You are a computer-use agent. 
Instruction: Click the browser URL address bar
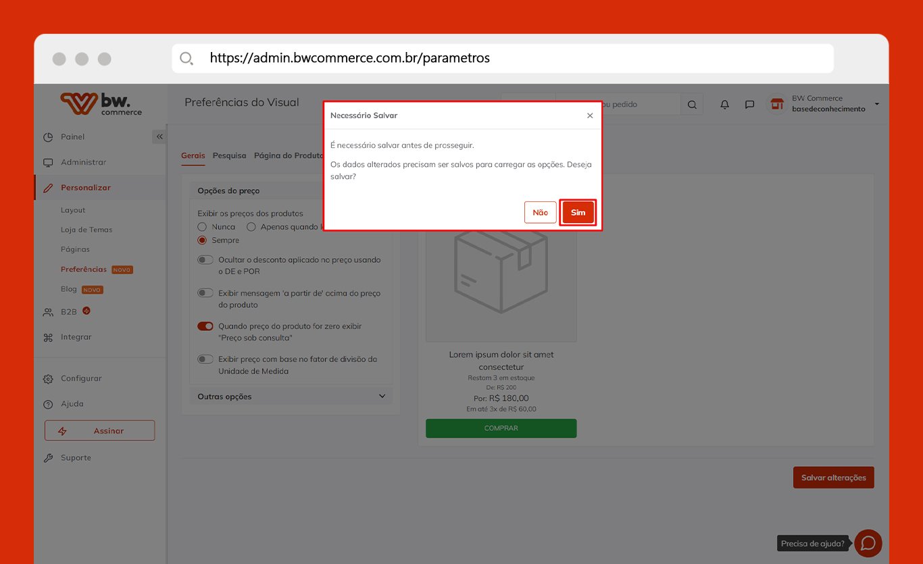click(503, 58)
